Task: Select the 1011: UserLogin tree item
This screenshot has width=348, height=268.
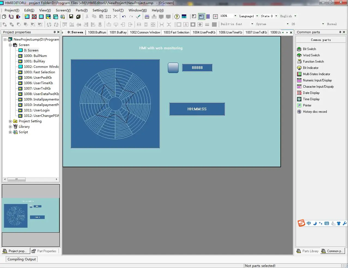Action: 37,110
